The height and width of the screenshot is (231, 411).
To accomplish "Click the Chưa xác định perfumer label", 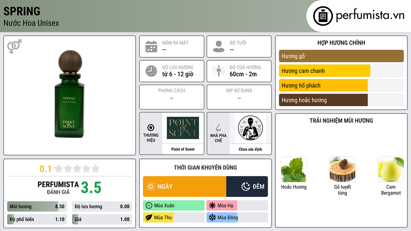I will coord(250,149).
